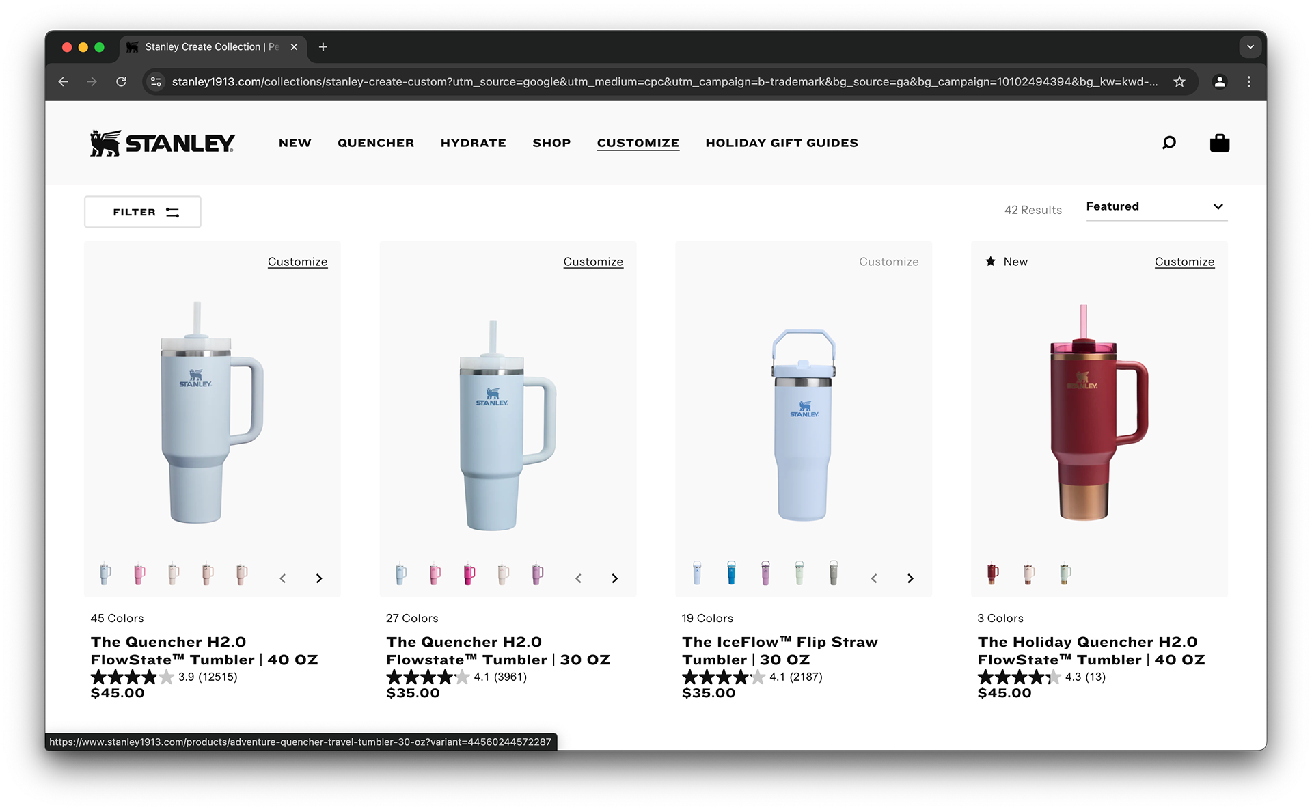Show next colors on 40 OZ Quencher
Viewport: 1312px width, 810px height.
click(319, 578)
